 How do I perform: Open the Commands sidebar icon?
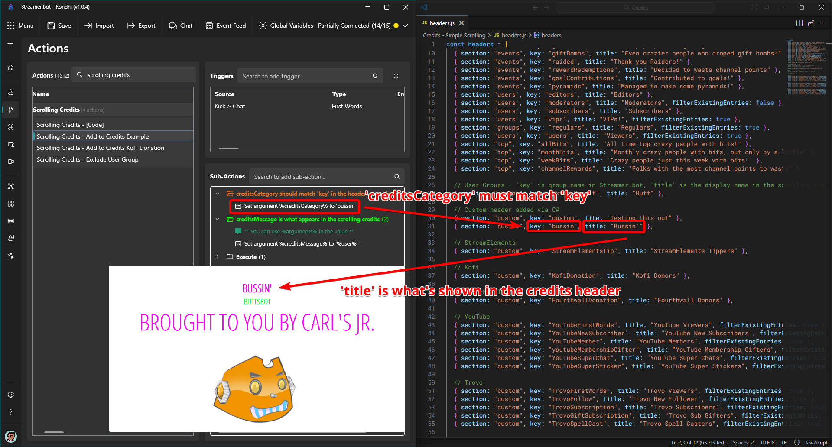pyautogui.click(x=11, y=127)
